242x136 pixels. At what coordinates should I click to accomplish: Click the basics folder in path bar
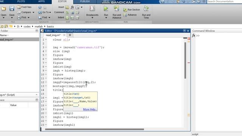tap(50, 26)
